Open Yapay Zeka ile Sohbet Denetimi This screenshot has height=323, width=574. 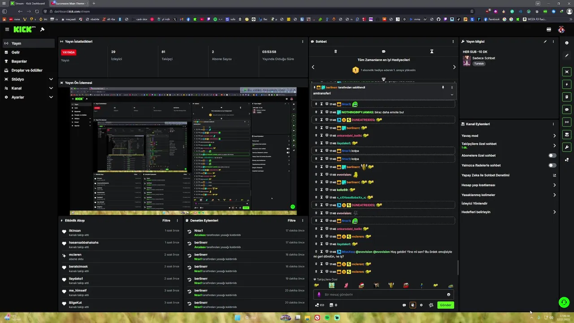pos(509,175)
